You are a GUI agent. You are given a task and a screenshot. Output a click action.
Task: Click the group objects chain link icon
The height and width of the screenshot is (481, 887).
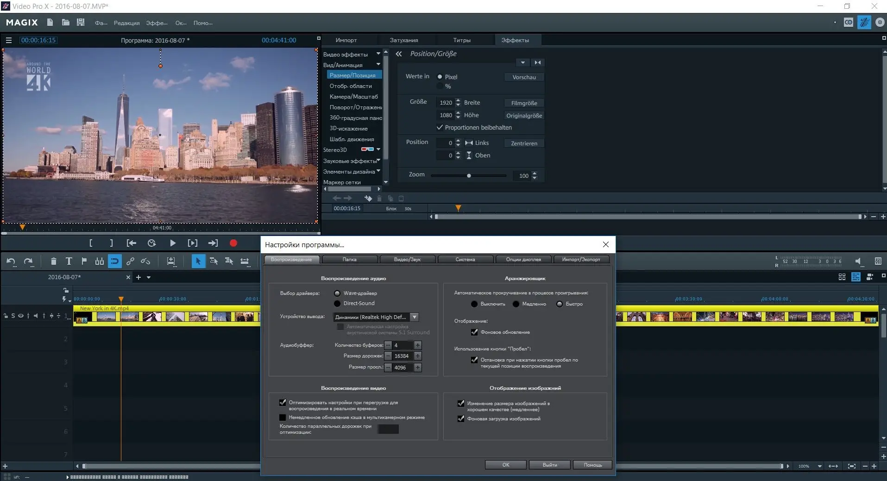[x=130, y=262]
